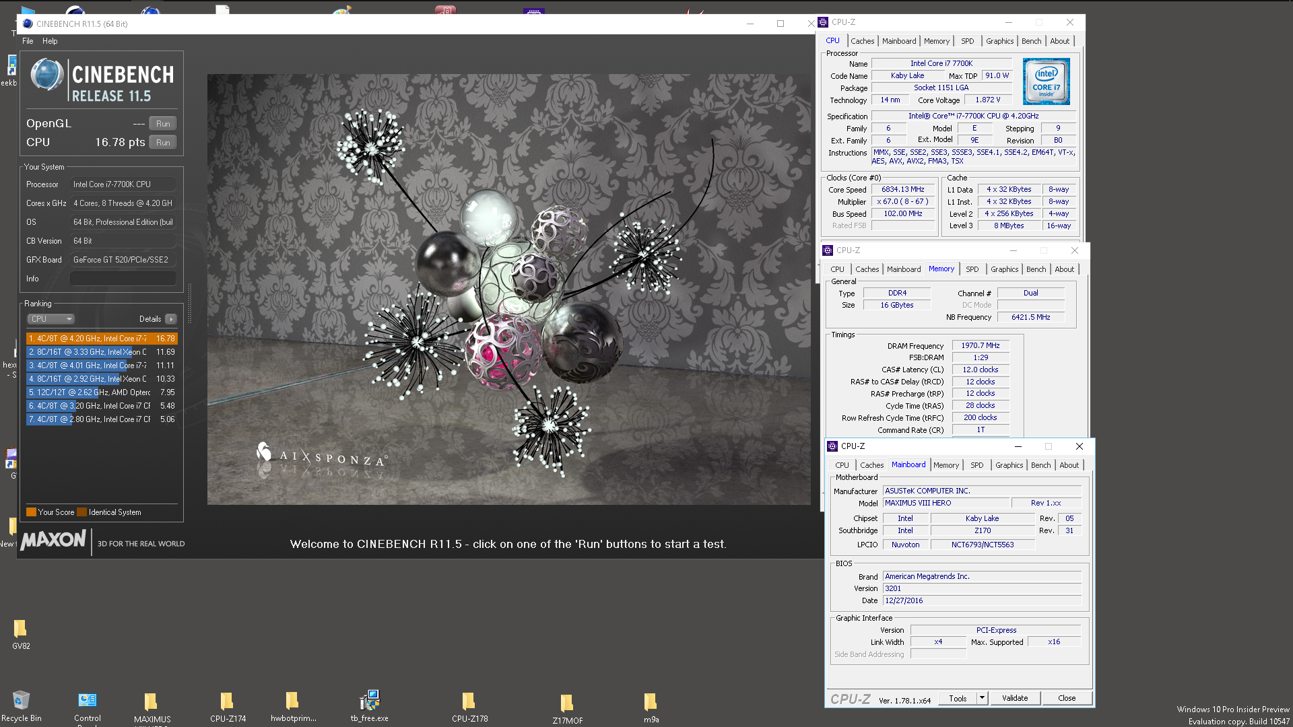Viewport: 1293px width, 727px height.
Task: Click the Cinebench app icon in title bar
Action: pos(28,24)
